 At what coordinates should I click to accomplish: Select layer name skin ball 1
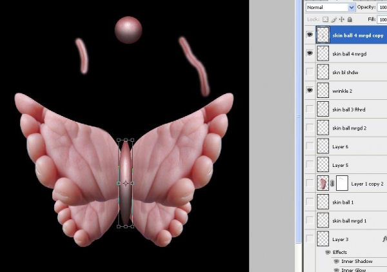[343, 202]
